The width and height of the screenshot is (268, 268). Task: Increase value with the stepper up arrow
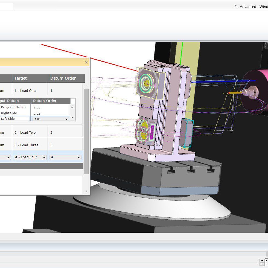point(262,260)
